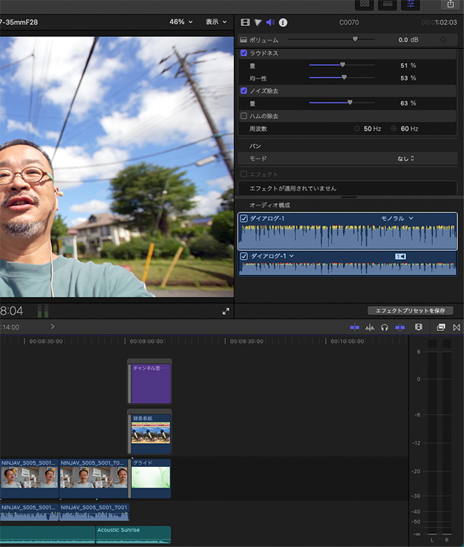Screen dimensions: 464x547
Task: Select the 60 Hz radio button
Action: tap(394, 128)
